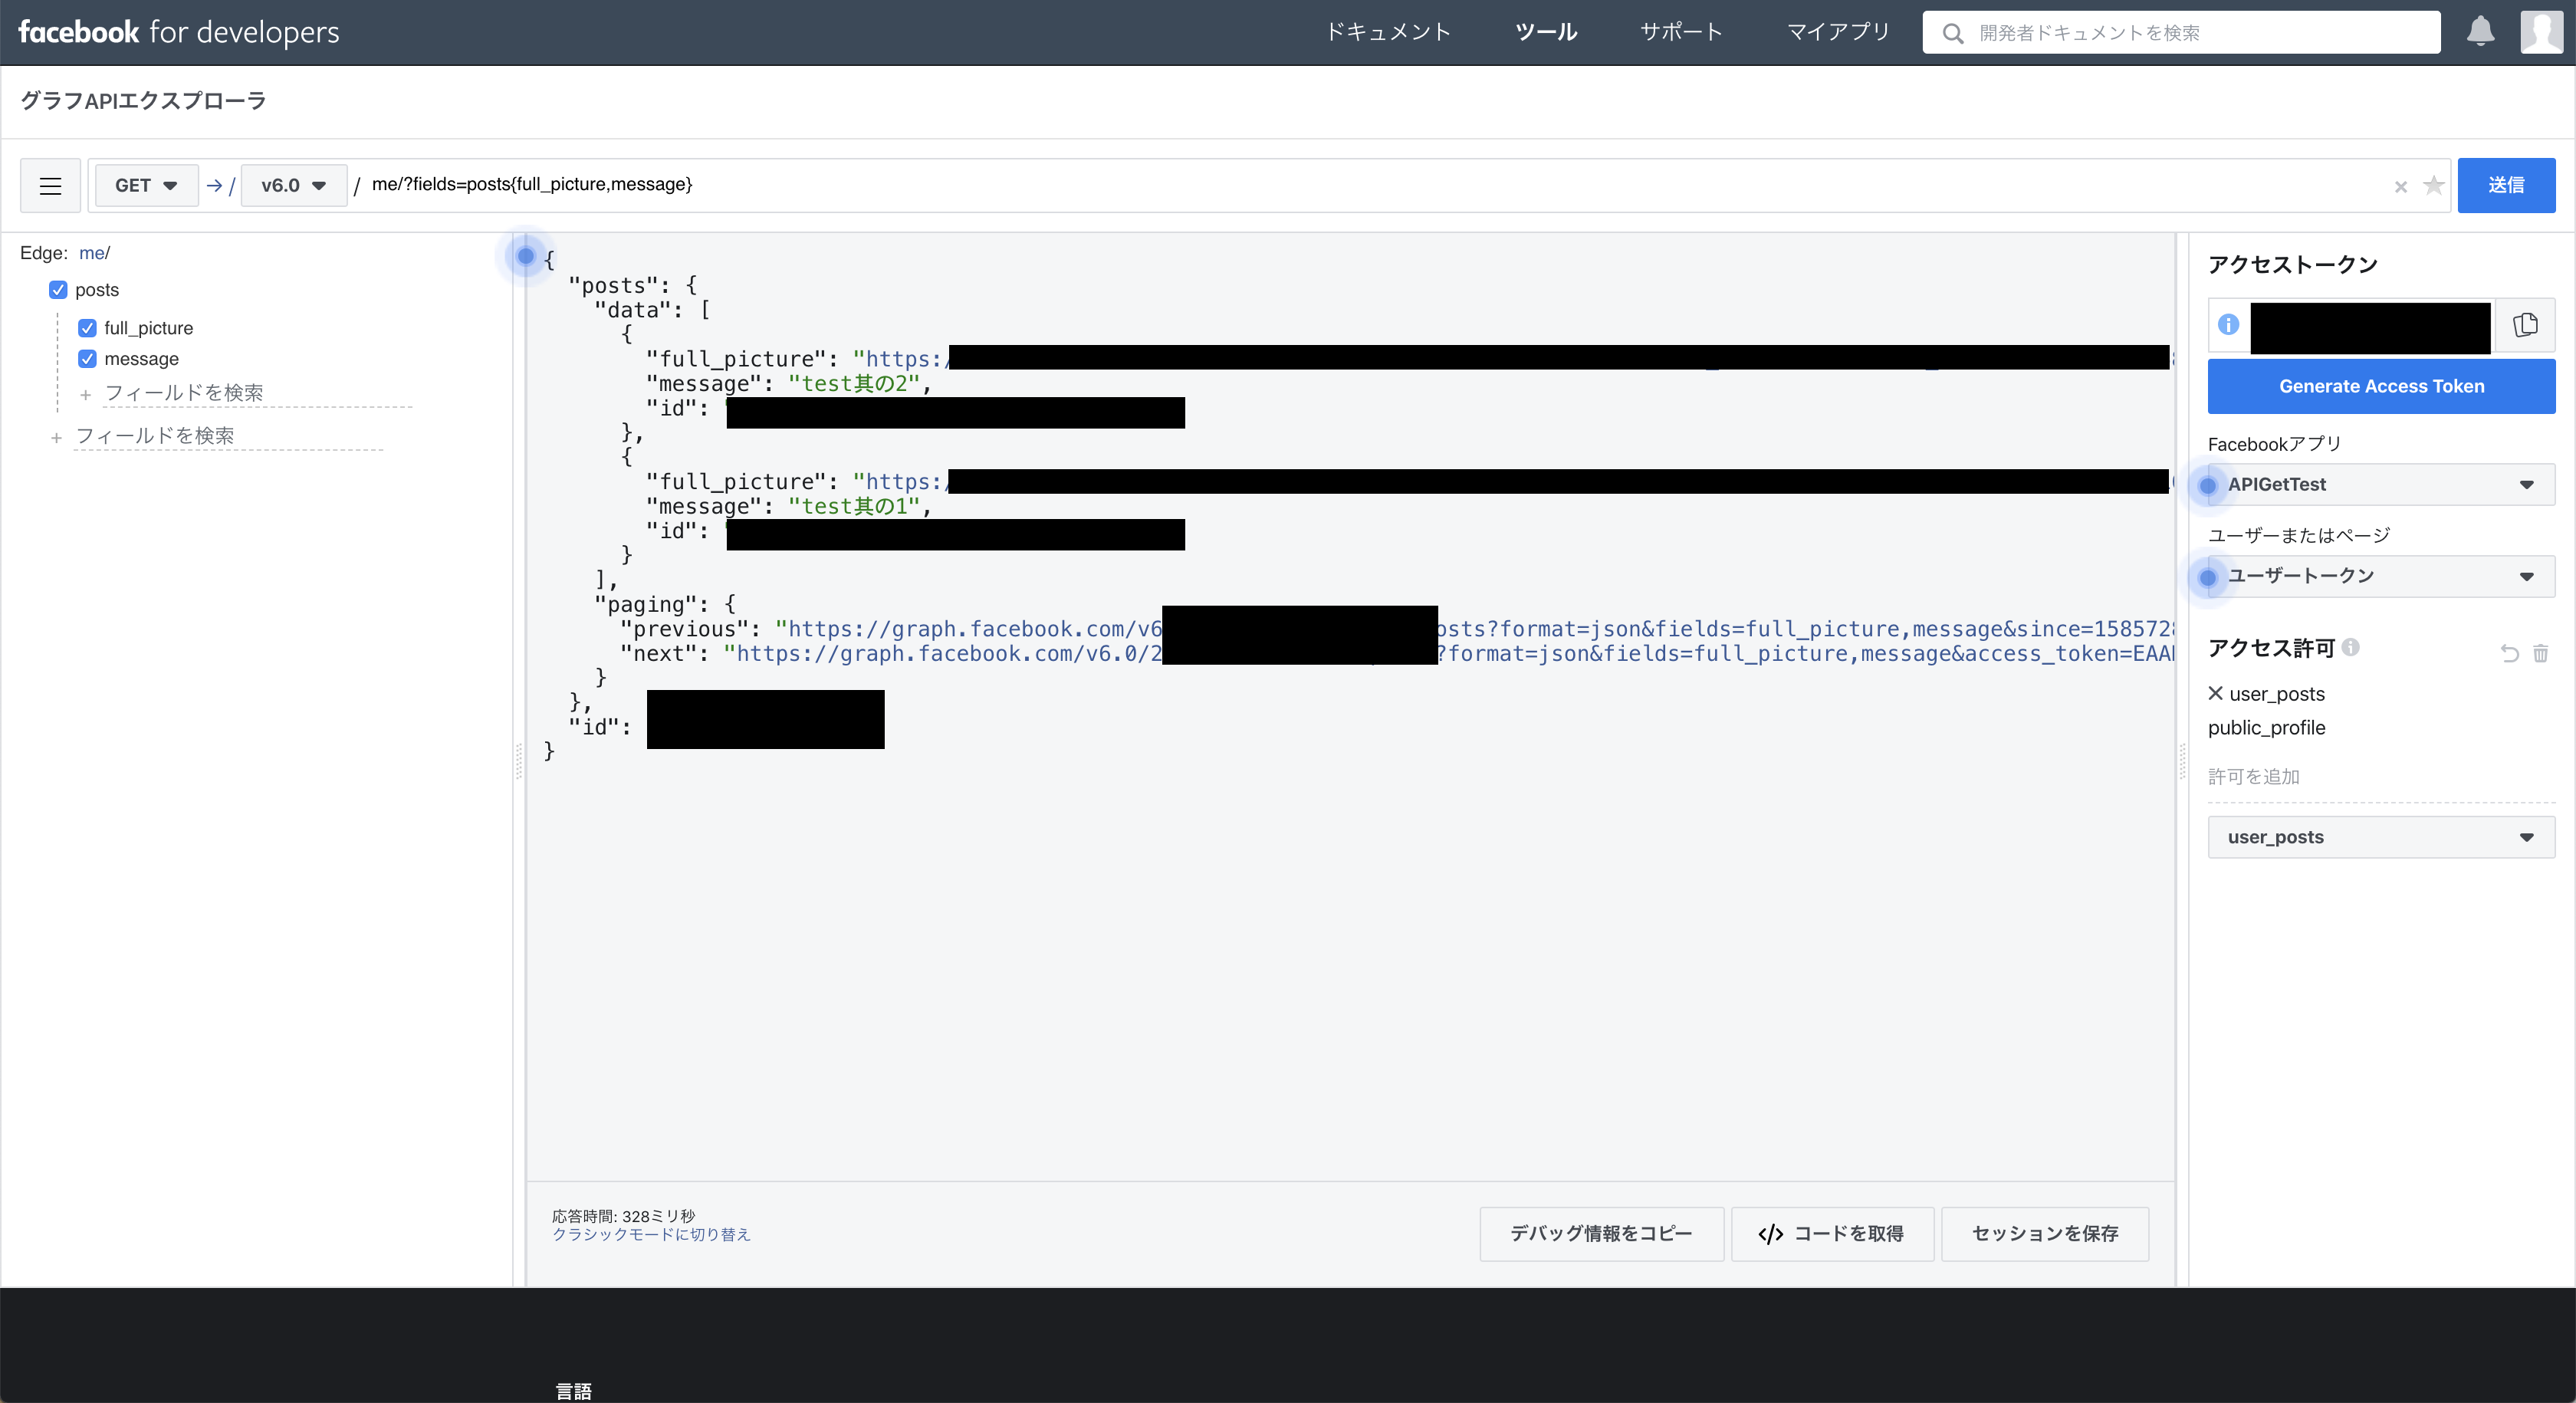Open the ドキュメント menu
The image size is (2576, 1403).
click(x=1388, y=32)
